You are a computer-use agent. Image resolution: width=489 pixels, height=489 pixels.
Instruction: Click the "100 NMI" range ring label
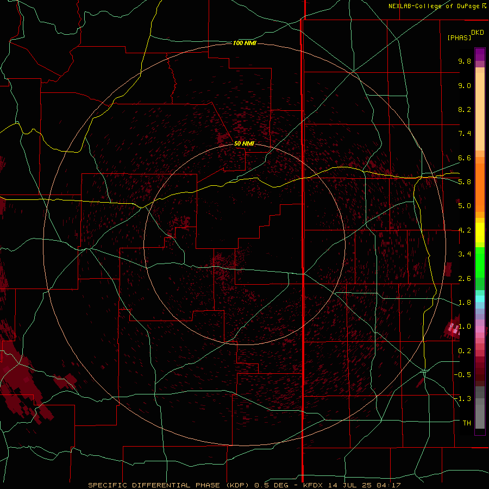244,43
